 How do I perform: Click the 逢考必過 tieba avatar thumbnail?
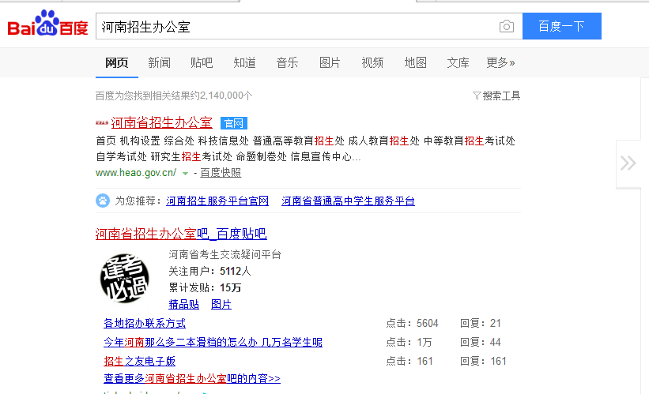(x=125, y=278)
